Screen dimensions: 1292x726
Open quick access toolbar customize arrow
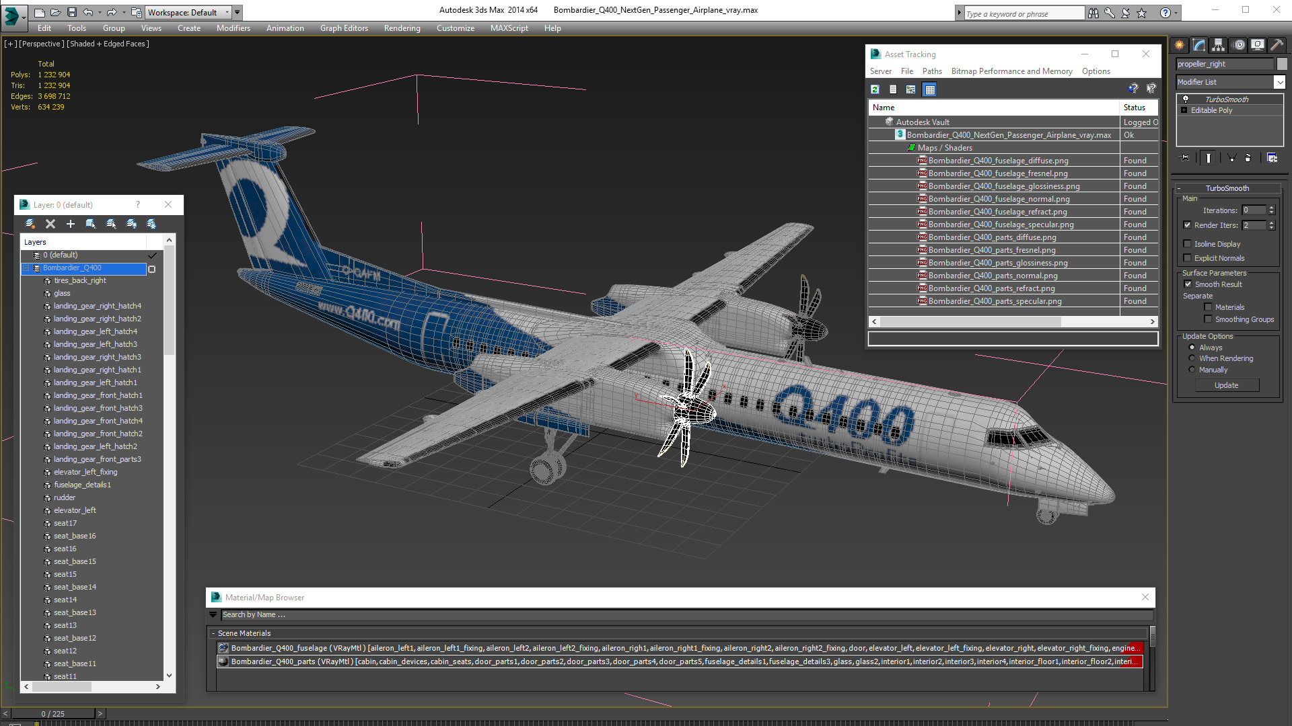point(238,12)
